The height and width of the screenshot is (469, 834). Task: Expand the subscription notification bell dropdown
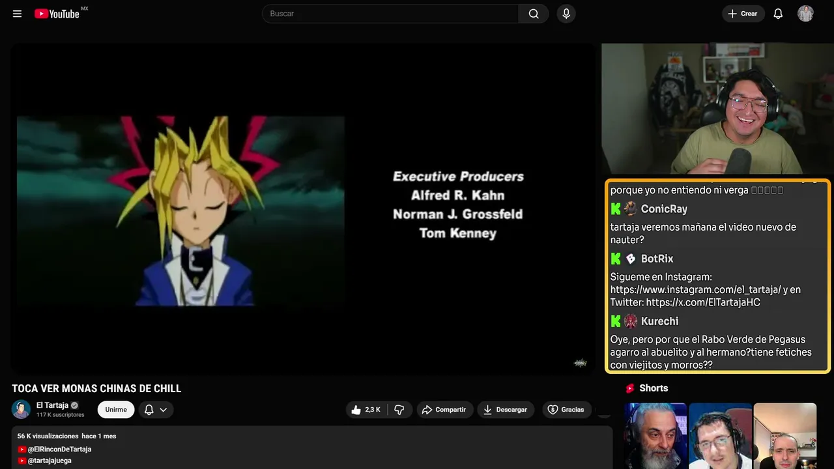tap(156, 410)
